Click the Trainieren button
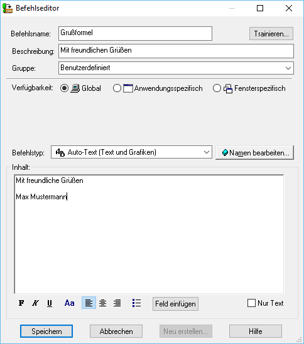This screenshot has width=304, height=344. (271, 34)
